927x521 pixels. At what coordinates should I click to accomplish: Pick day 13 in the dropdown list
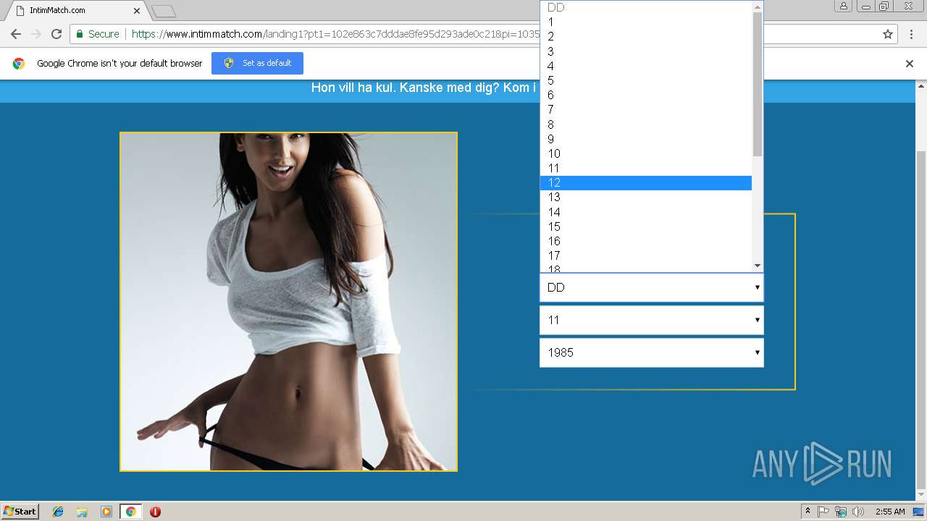click(645, 197)
